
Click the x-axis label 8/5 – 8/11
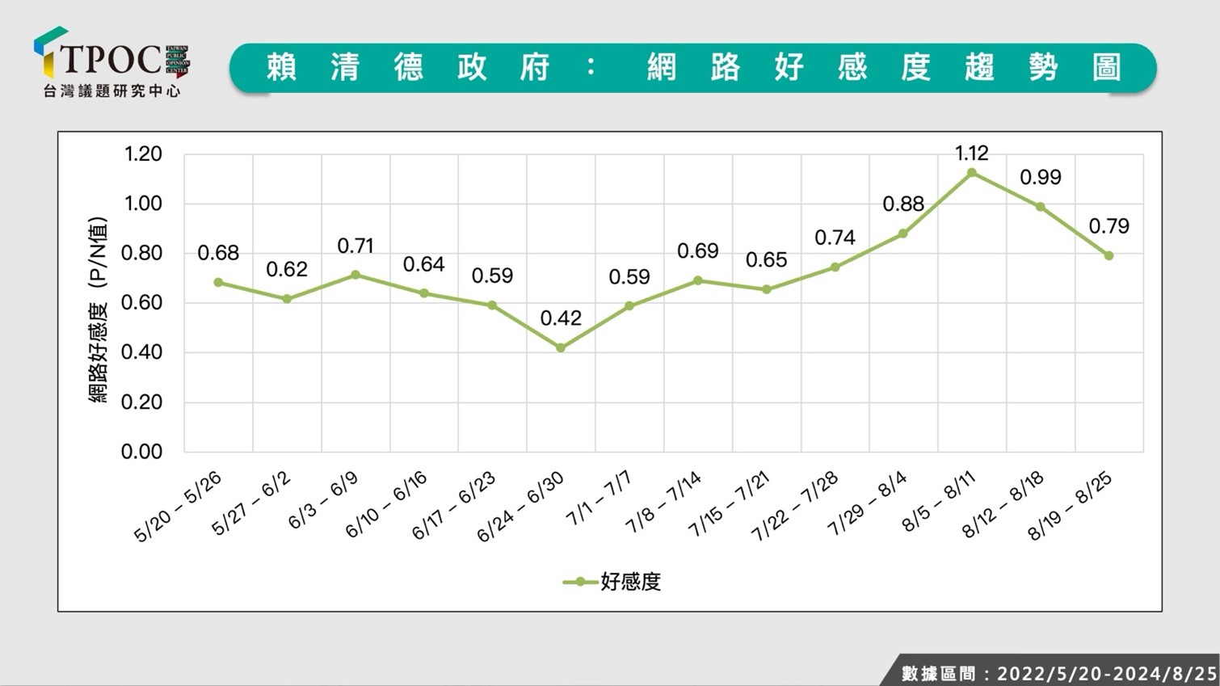click(x=940, y=501)
